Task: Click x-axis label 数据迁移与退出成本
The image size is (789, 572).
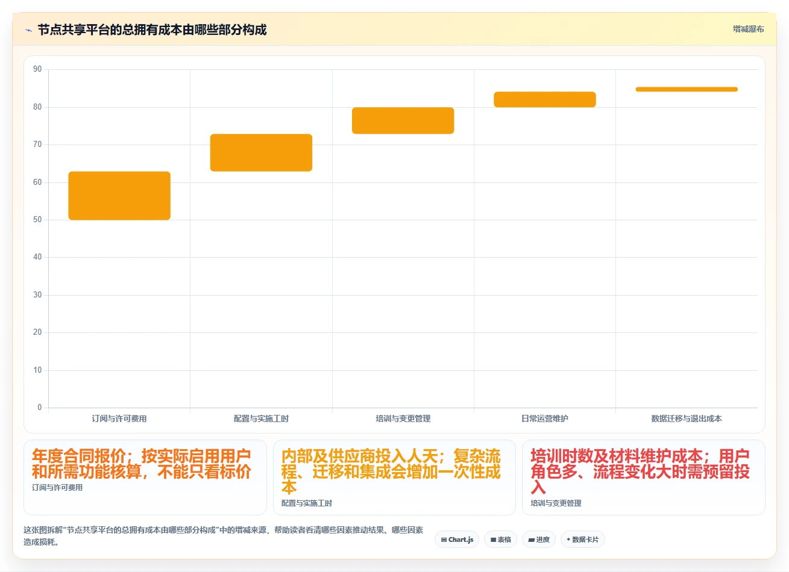Action: pos(687,418)
